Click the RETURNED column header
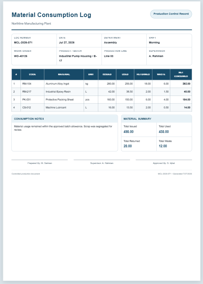Image resolution: width=203 pixels, height=284 pixels. (x=143, y=74)
